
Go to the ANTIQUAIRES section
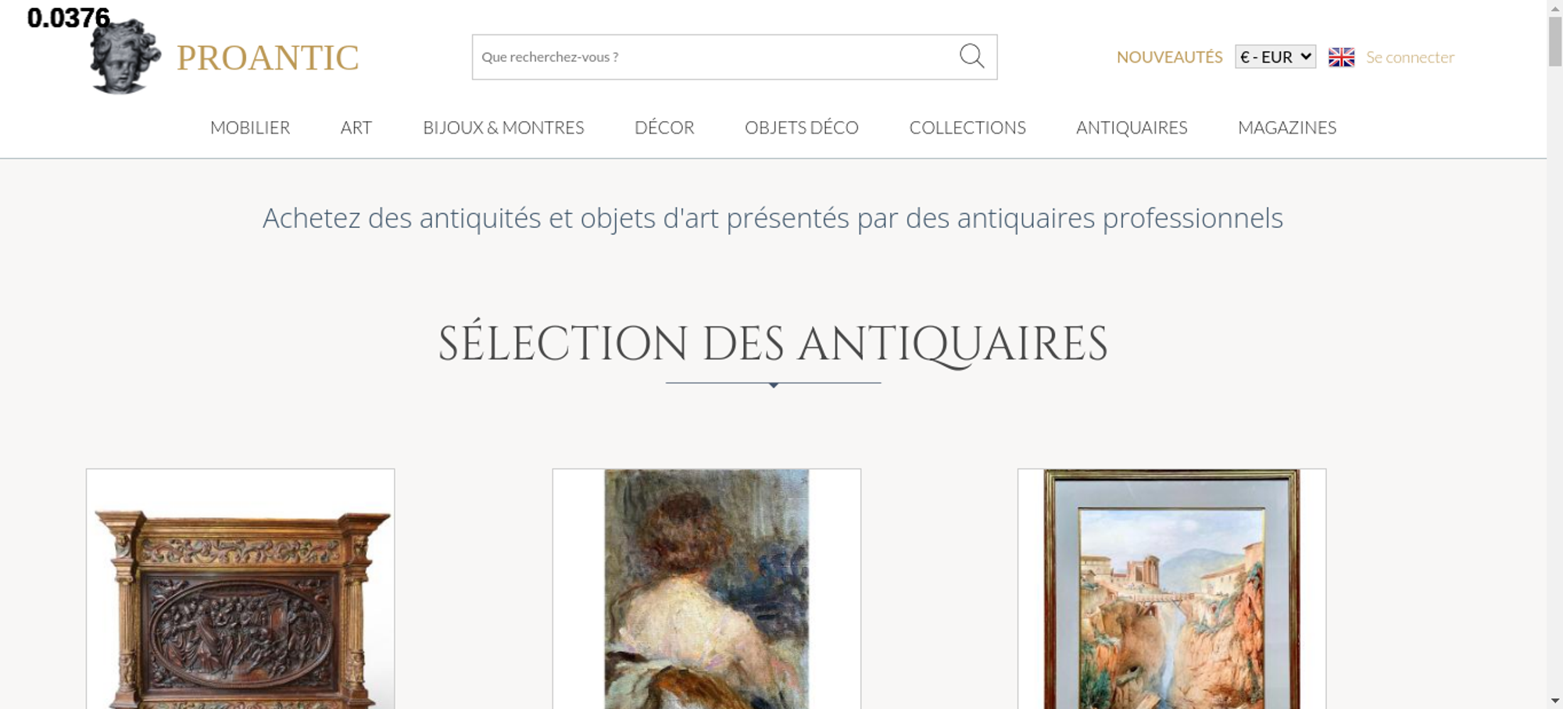point(1132,127)
